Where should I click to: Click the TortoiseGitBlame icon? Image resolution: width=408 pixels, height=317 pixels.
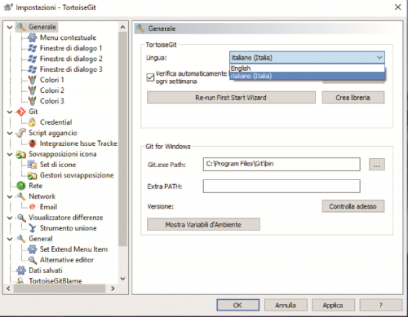[x=21, y=280]
